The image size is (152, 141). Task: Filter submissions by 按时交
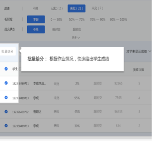click(57, 30)
